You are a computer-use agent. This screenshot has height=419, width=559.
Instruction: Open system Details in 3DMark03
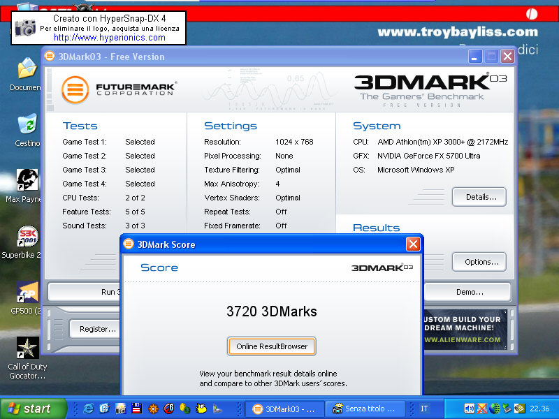(479, 197)
